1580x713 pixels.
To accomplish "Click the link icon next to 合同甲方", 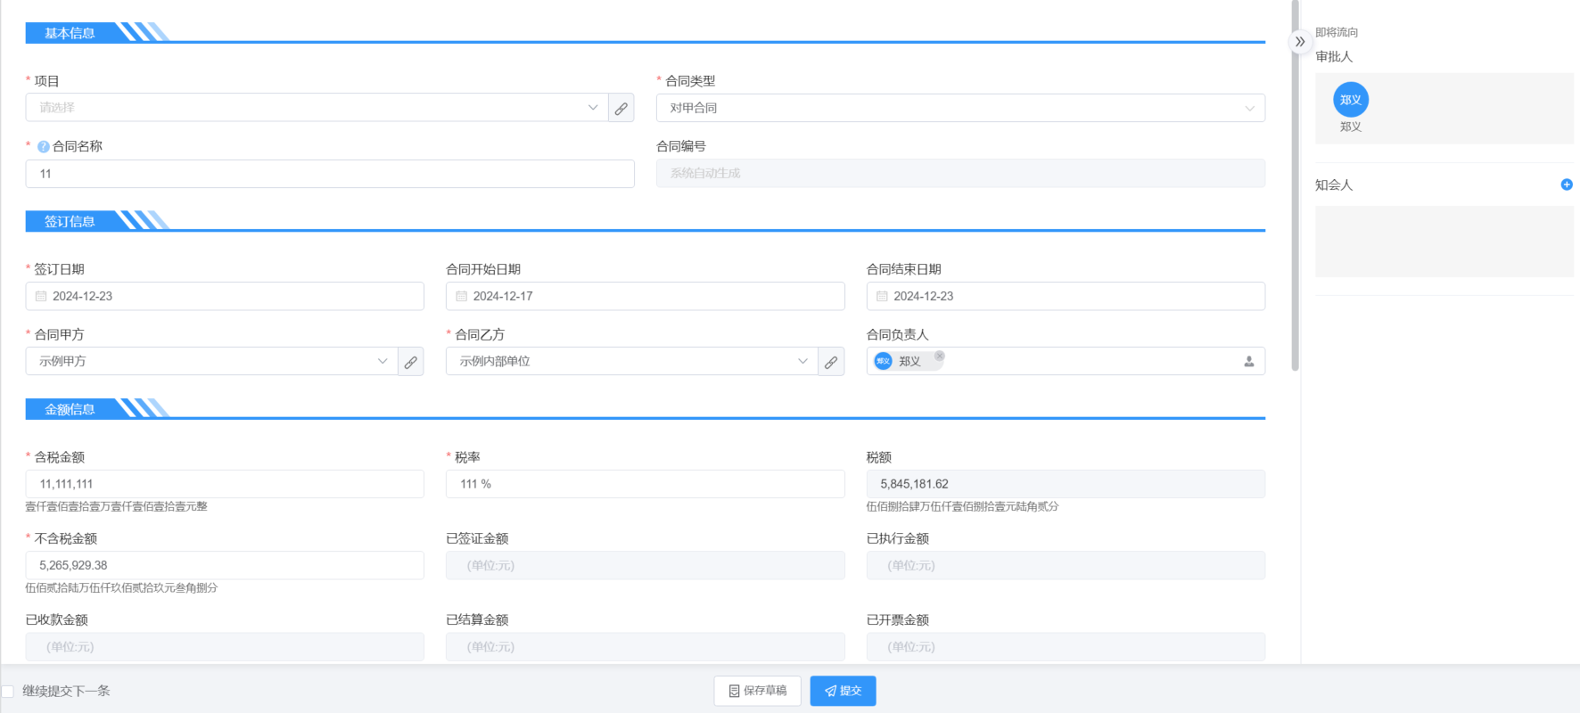I will (410, 362).
